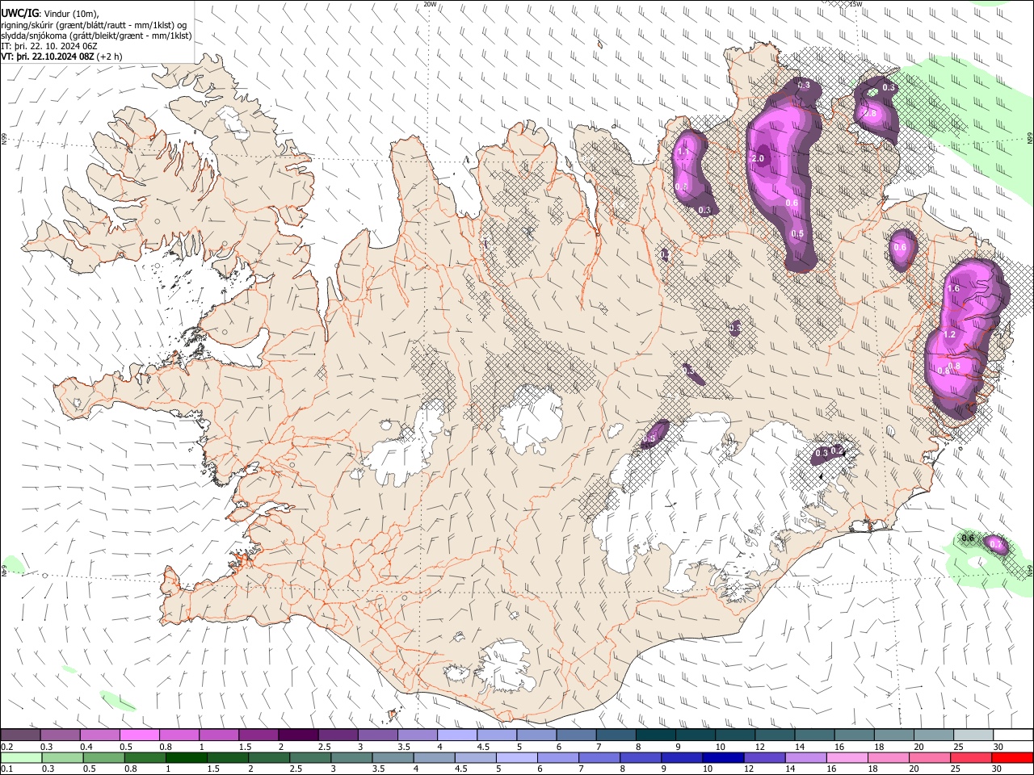Screen dimensions: 1034x775
Task: Click the "1.6" value in the eastern snow area
Action: [x=953, y=289]
